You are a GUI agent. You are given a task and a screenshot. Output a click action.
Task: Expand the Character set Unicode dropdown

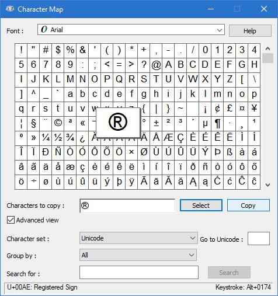point(138,238)
